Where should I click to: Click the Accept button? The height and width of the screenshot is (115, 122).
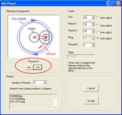click(x=91, y=101)
